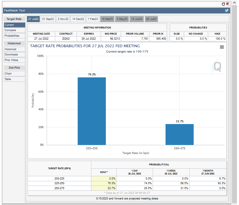Click the 225-250 probability bar
The image size is (239, 205).
pos(92,111)
